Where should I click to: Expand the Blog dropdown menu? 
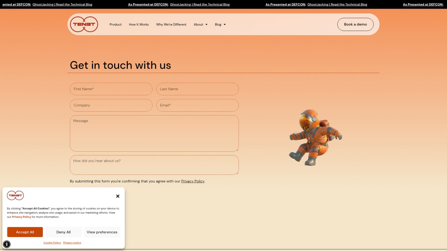(x=220, y=24)
